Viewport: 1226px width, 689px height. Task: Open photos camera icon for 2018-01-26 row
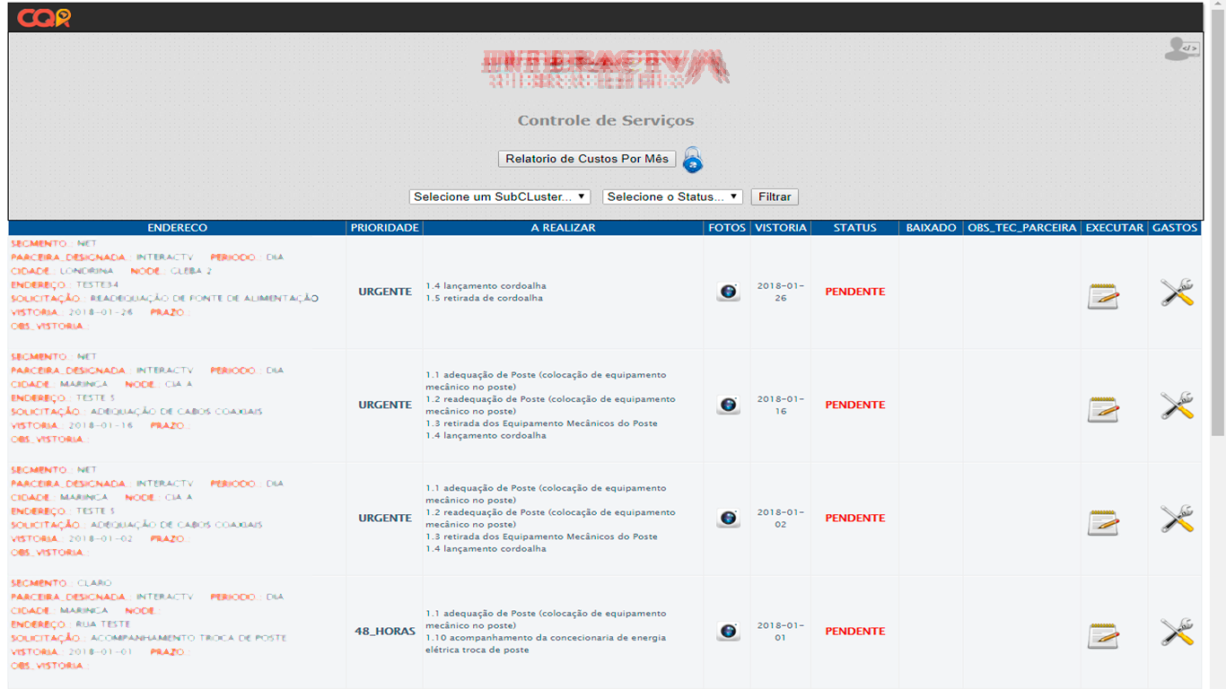click(728, 292)
